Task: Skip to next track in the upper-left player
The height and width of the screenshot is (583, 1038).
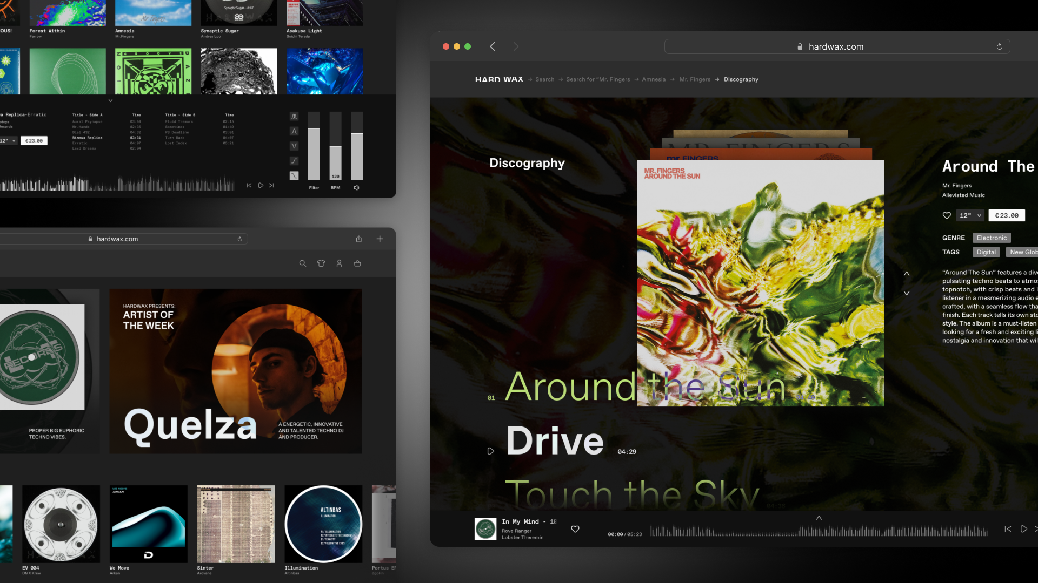Action: (x=271, y=185)
